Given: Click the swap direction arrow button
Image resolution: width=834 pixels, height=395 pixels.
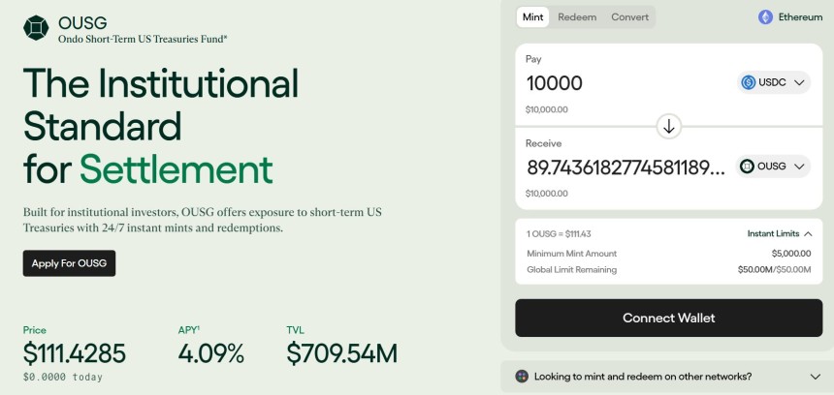Looking at the screenshot, I should coord(668,127).
